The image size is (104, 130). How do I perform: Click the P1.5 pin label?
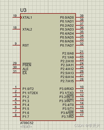[26, 109]
